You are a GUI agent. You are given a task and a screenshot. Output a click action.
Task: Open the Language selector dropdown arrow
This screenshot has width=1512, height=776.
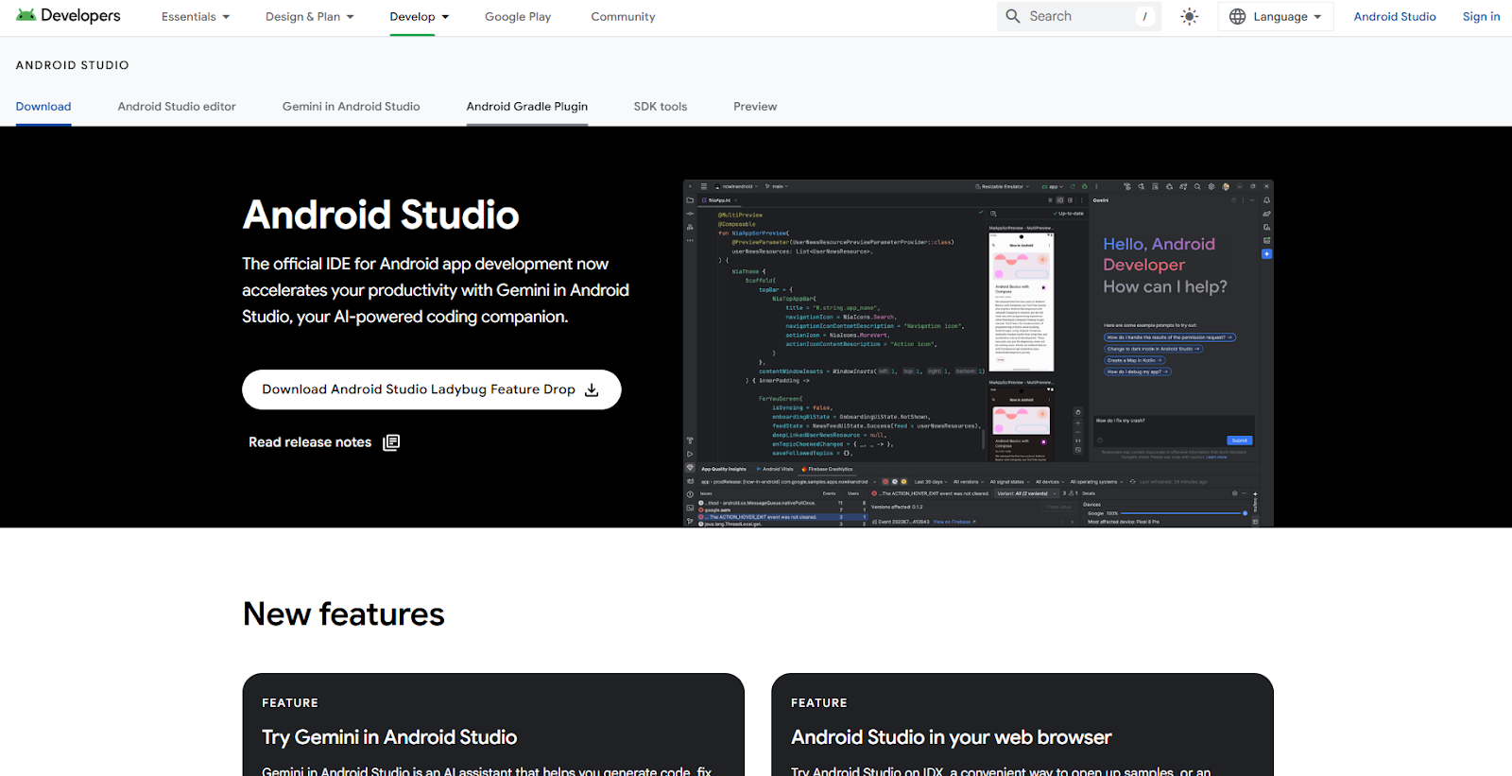pyautogui.click(x=1317, y=17)
